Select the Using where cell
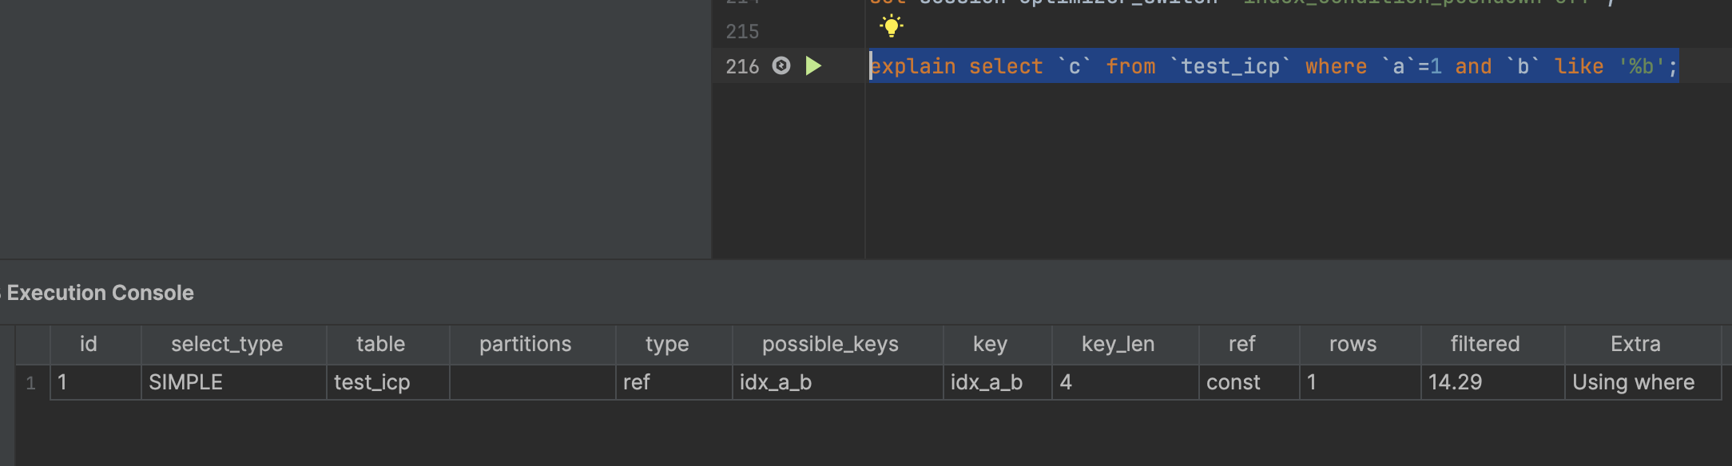1732x466 pixels. point(1643,382)
